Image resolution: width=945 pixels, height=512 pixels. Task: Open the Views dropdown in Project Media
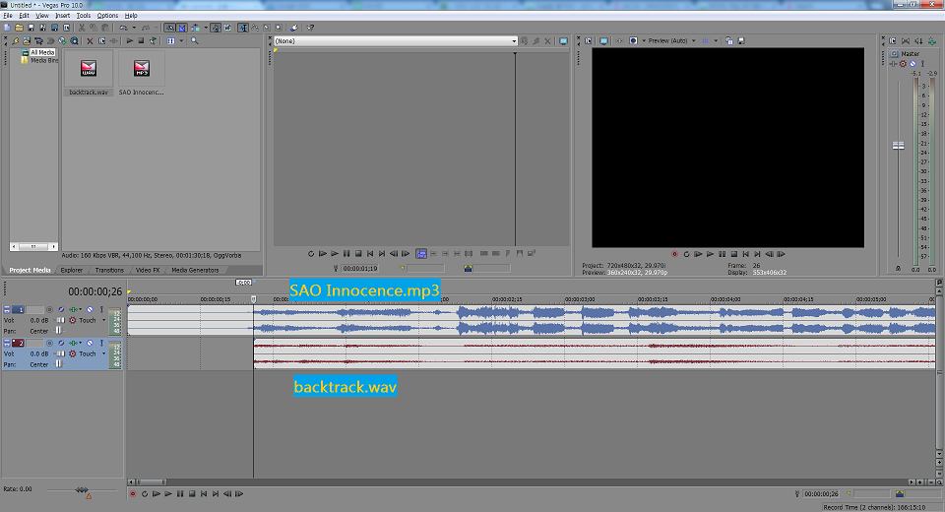point(181,41)
